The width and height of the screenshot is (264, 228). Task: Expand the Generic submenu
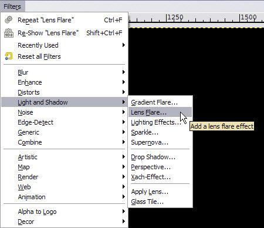65,132
